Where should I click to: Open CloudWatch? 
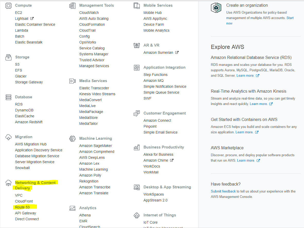(89, 13)
